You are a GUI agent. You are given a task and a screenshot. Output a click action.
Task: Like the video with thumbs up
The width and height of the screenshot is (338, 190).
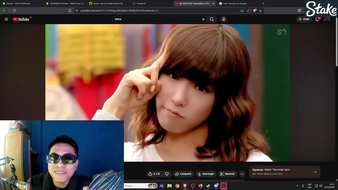154,174
